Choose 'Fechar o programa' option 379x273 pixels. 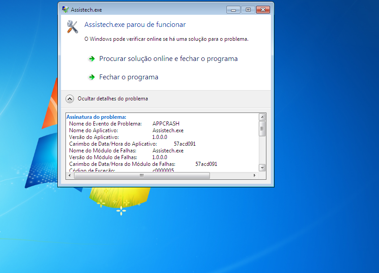point(129,77)
